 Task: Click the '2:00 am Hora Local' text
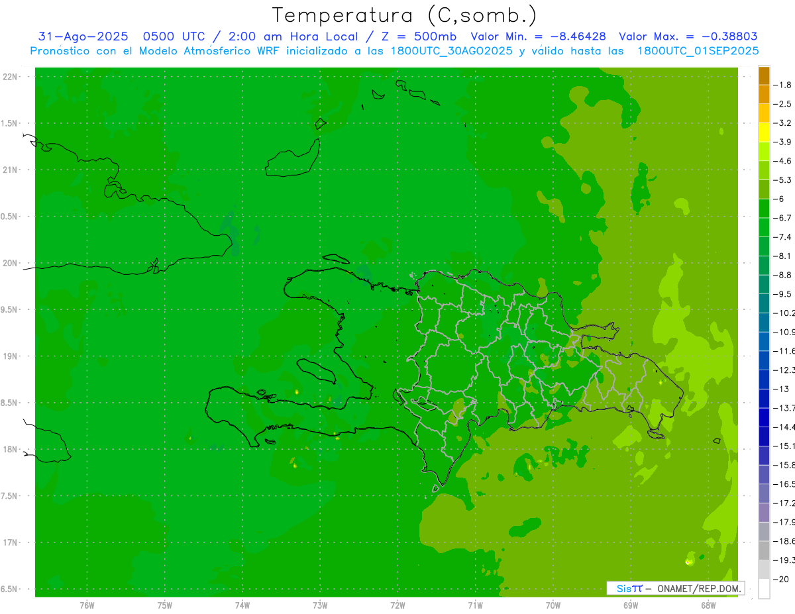click(293, 36)
